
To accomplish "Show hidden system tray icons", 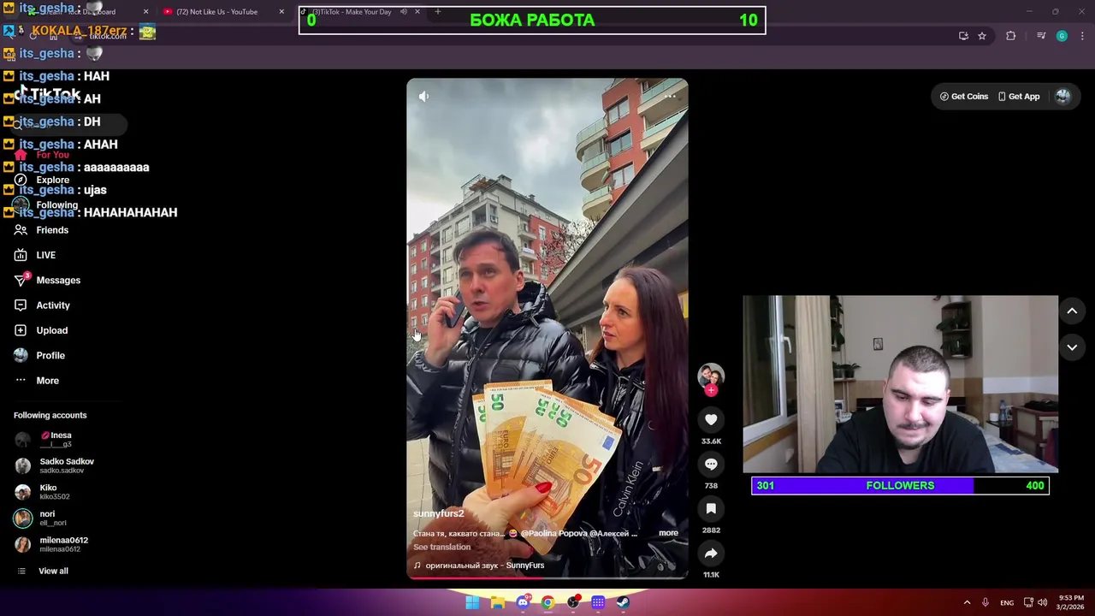I will 967,602.
